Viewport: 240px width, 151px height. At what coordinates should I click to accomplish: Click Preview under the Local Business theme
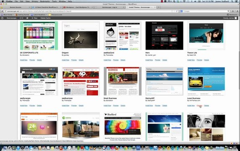point(199,106)
